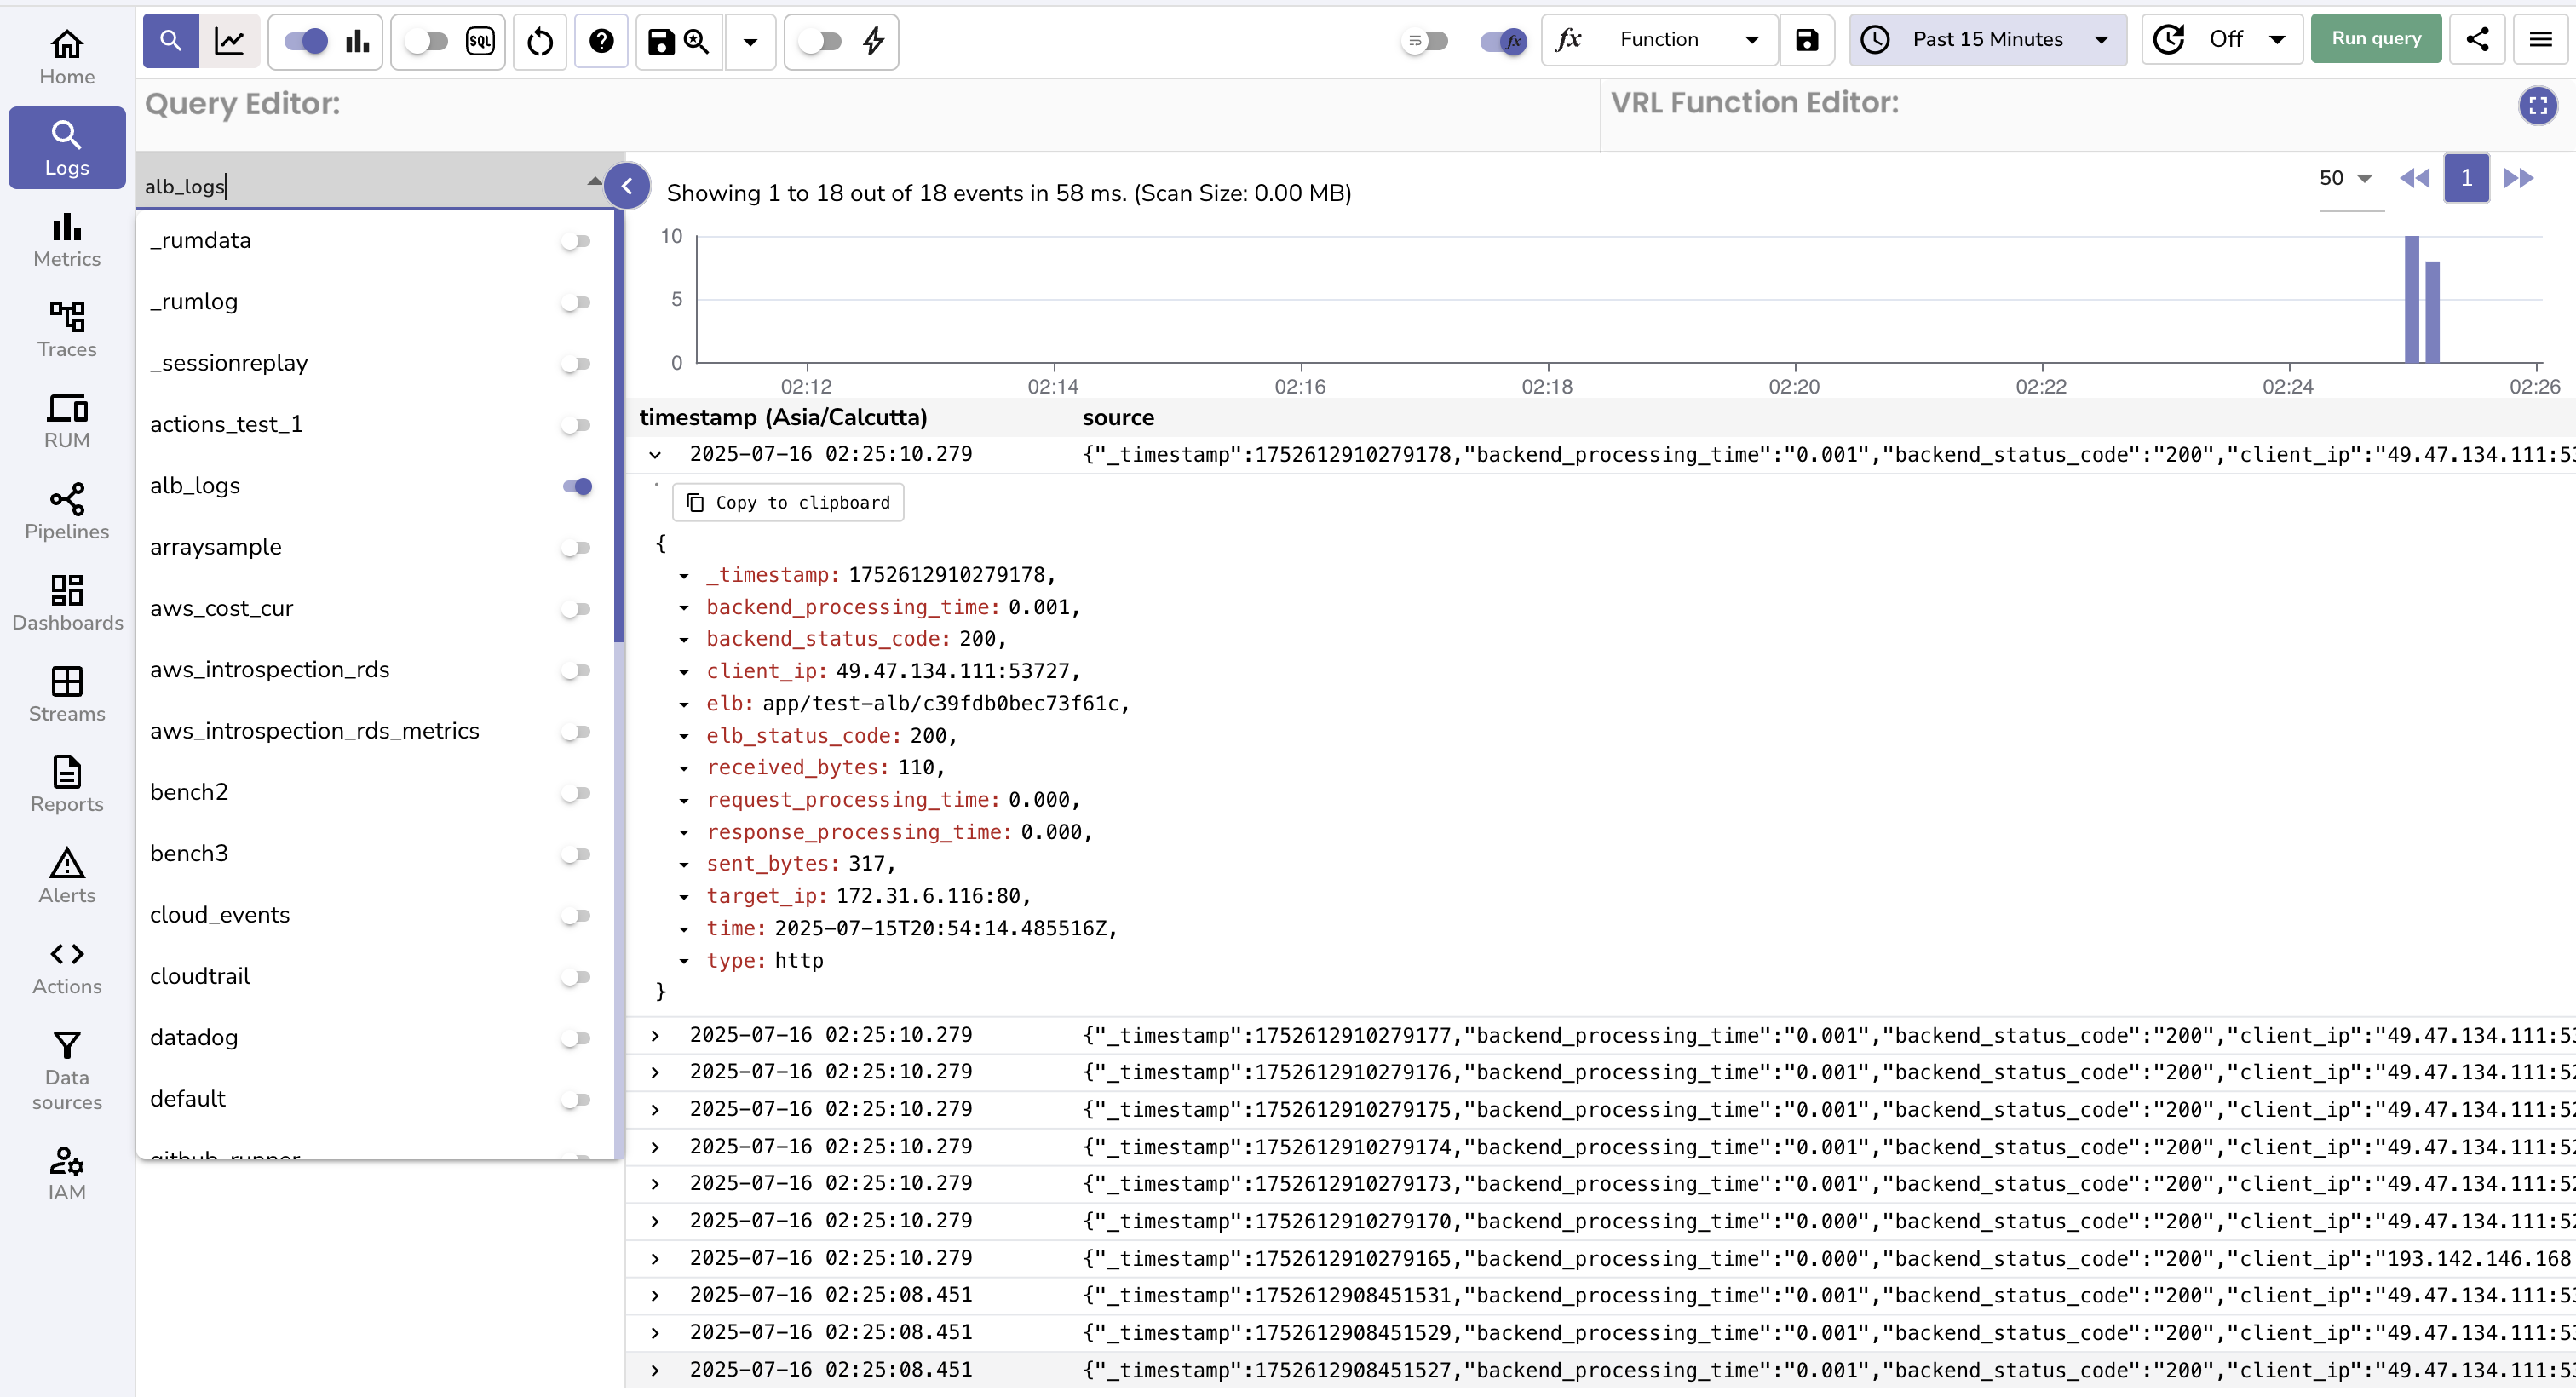Expand the log row timestamped 02:25:08.451

pos(655,1295)
